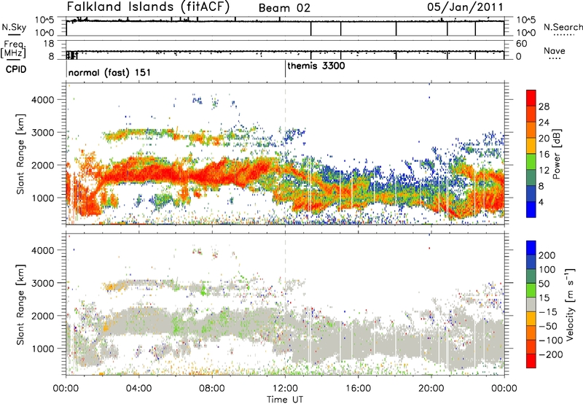
Task: Click the "Power [dB]" colorbar title
Action: click(557, 154)
